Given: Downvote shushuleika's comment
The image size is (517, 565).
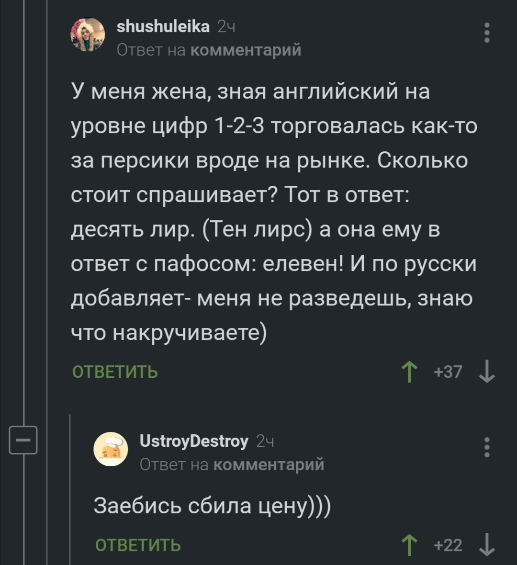Looking at the screenshot, I should (487, 372).
